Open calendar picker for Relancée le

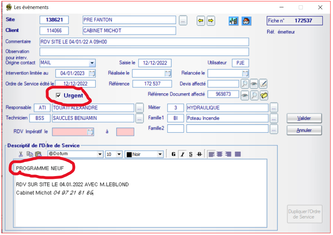245,73
